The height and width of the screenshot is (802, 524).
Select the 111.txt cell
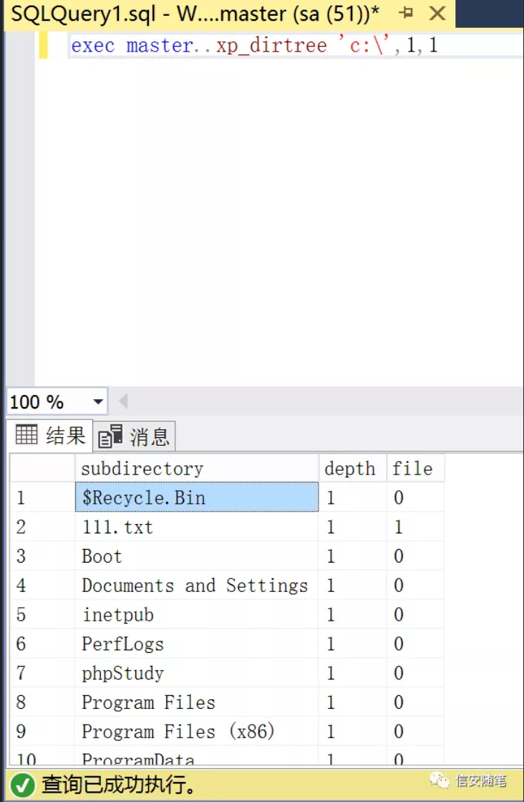[x=197, y=527]
